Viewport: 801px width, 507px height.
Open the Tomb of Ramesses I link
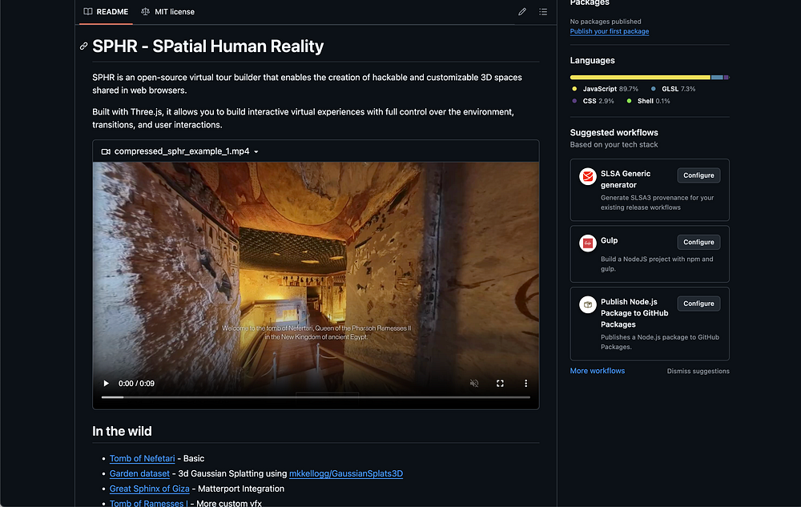pyautogui.click(x=149, y=503)
